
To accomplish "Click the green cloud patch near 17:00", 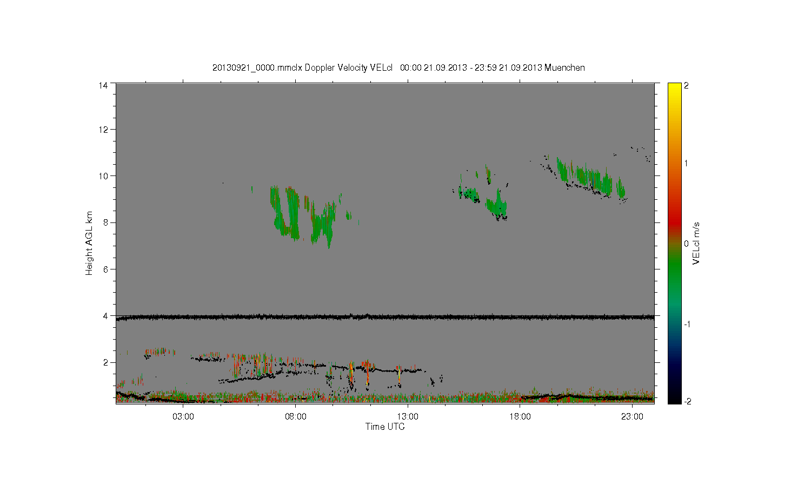I will click(x=496, y=206).
